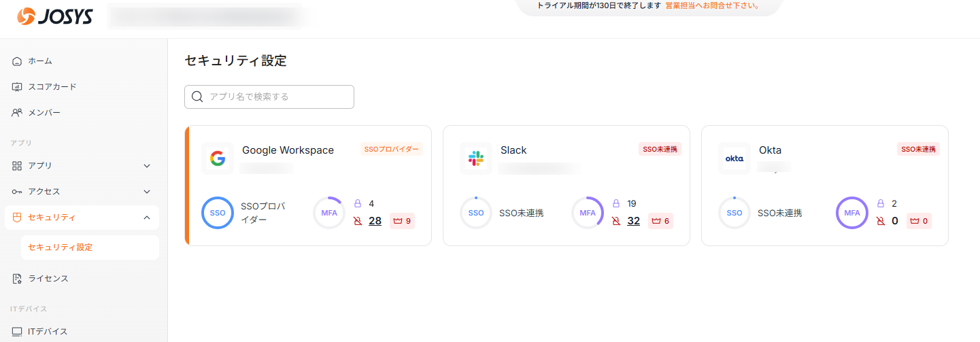Click the SSO ring on Google Workspace card
Viewport: 980px width, 342px height.
(x=218, y=213)
